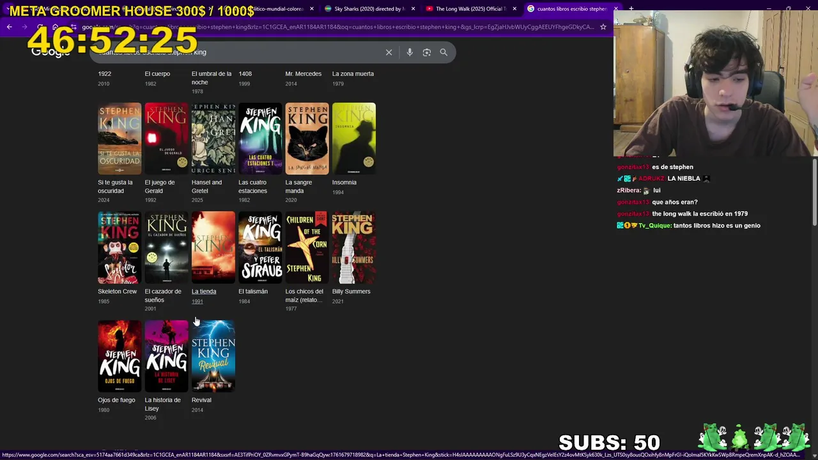Open Insomnia yellow book cover
Screen dimensions: 818x460
(354, 139)
